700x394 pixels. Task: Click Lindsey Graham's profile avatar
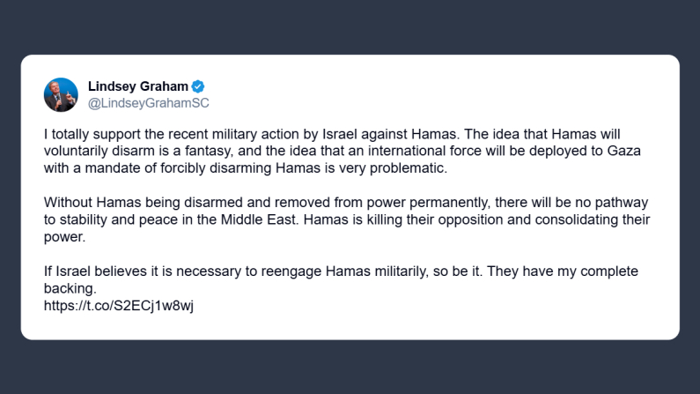[x=61, y=95]
